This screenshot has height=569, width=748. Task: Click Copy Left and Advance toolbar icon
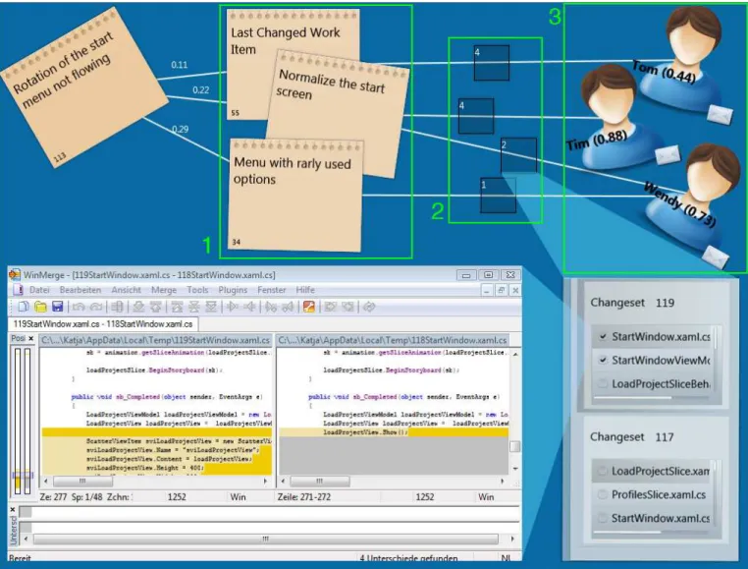pyautogui.click(x=288, y=307)
